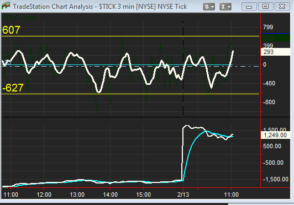This screenshot has height=205, width=294.
Task: Click the 293 current value price marker
Action: tap(275, 52)
